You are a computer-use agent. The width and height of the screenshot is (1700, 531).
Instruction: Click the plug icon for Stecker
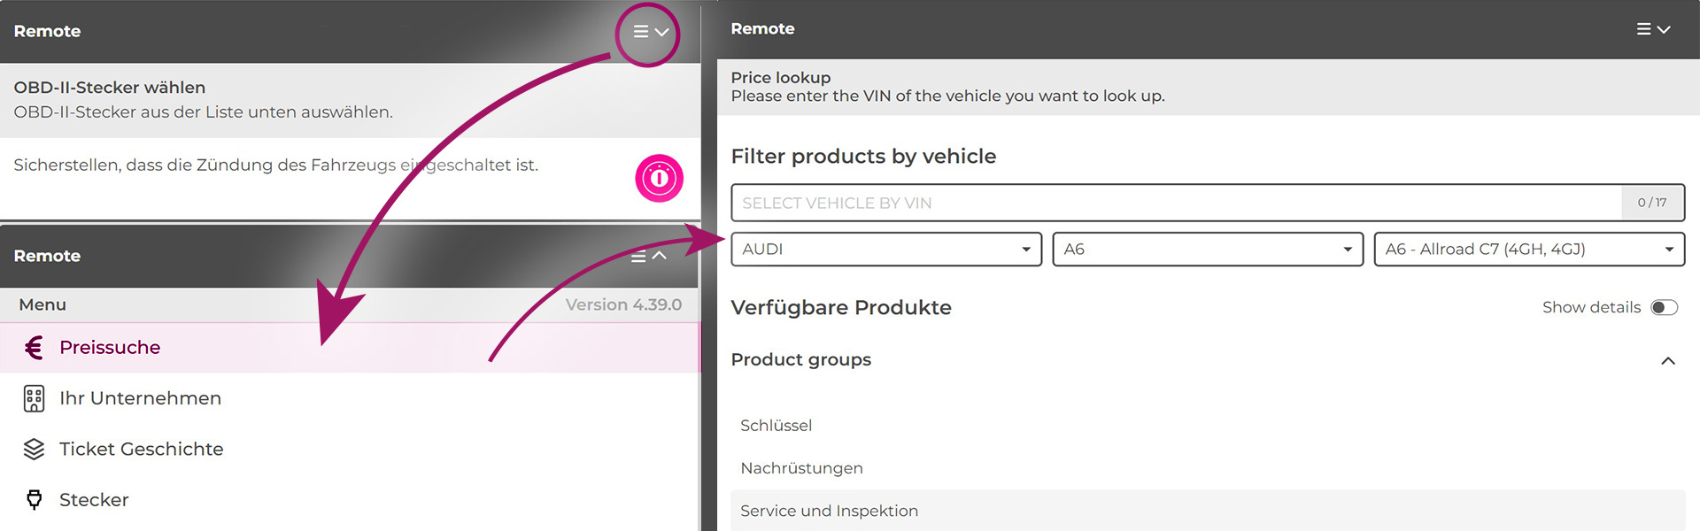point(34,500)
